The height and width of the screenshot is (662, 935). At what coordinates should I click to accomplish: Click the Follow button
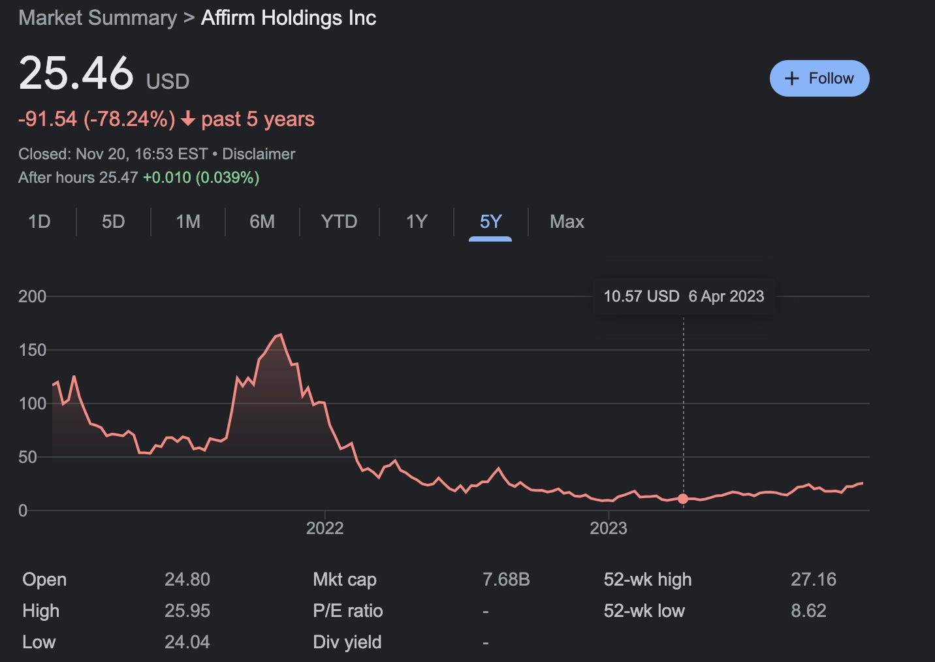point(819,78)
